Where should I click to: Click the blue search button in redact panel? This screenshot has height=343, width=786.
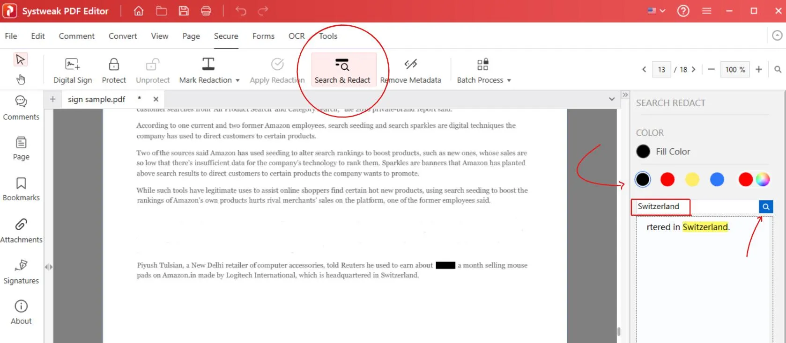point(766,206)
